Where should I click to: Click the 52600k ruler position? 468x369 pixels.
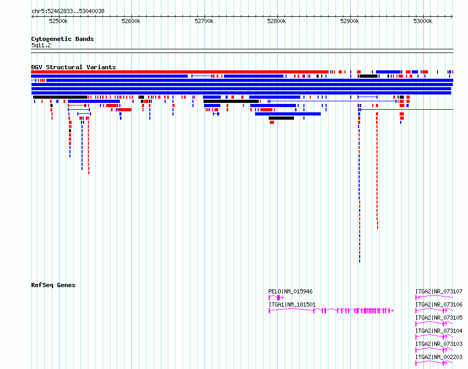coord(131,21)
